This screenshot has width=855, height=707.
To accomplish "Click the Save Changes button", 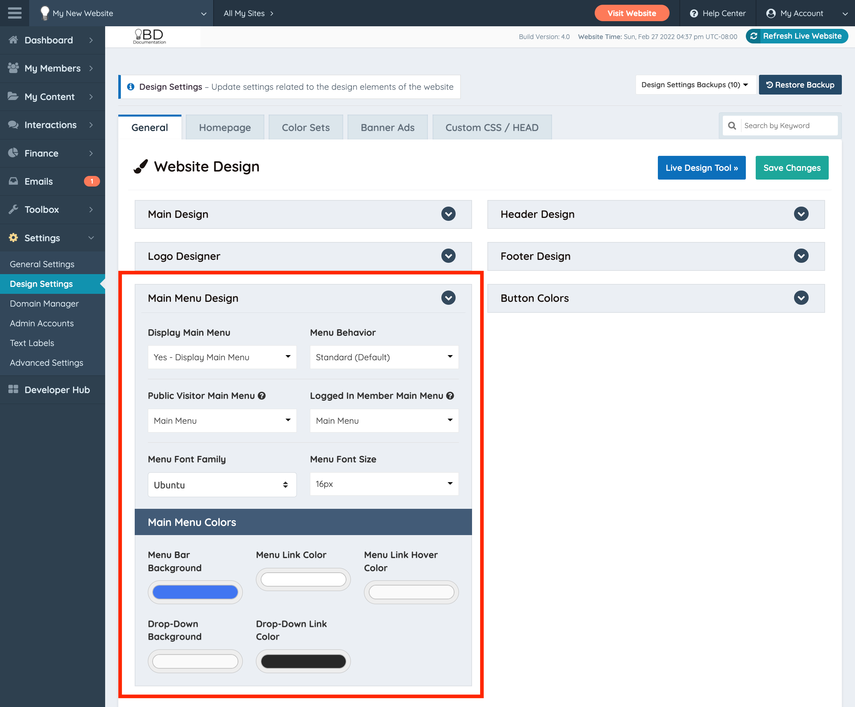I will coord(791,167).
